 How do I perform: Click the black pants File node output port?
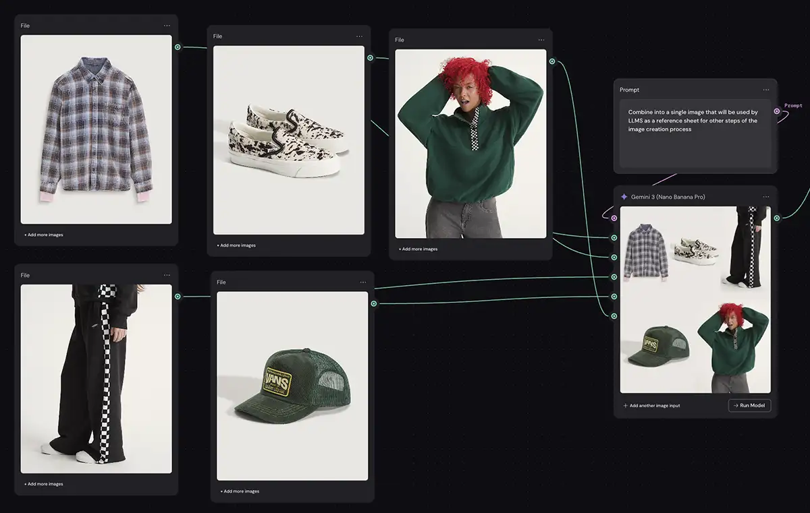point(178,297)
